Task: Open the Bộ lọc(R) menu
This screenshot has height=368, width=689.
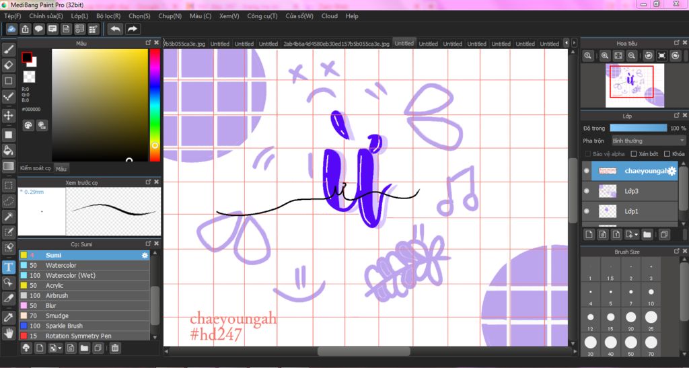Action: click(x=108, y=15)
